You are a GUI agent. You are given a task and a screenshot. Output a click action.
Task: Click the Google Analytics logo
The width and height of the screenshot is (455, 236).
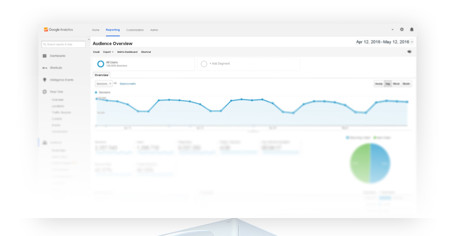(58, 30)
